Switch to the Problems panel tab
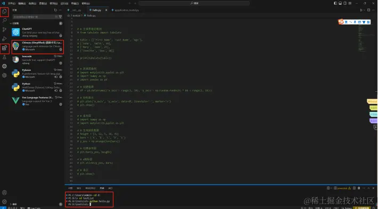Screen dimensions: 378x209 tap(70, 188)
